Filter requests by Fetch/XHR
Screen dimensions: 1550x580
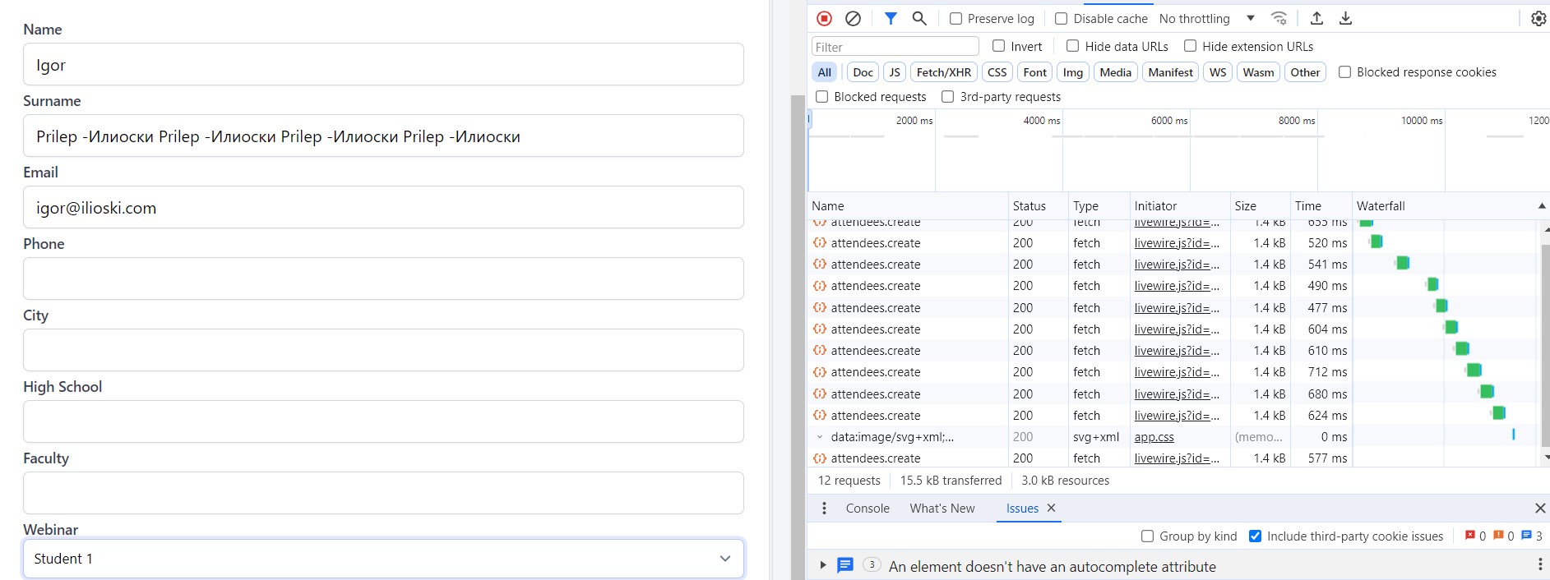coord(943,72)
